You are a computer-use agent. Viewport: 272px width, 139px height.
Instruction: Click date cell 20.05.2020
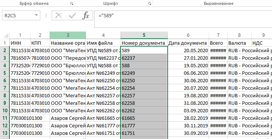(x=188, y=50)
